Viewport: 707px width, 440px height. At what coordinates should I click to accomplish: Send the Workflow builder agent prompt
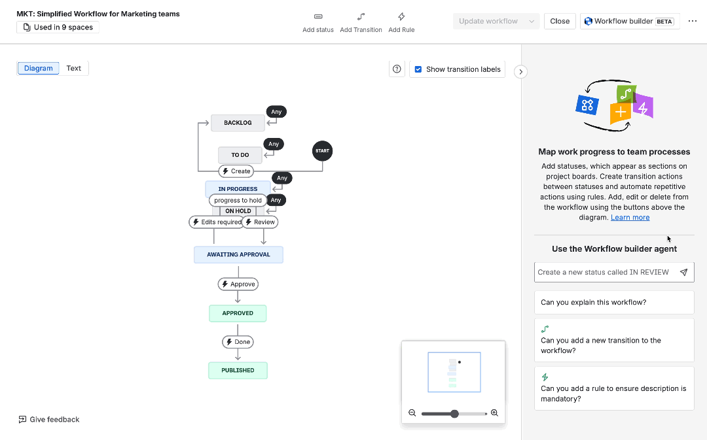point(683,272)
